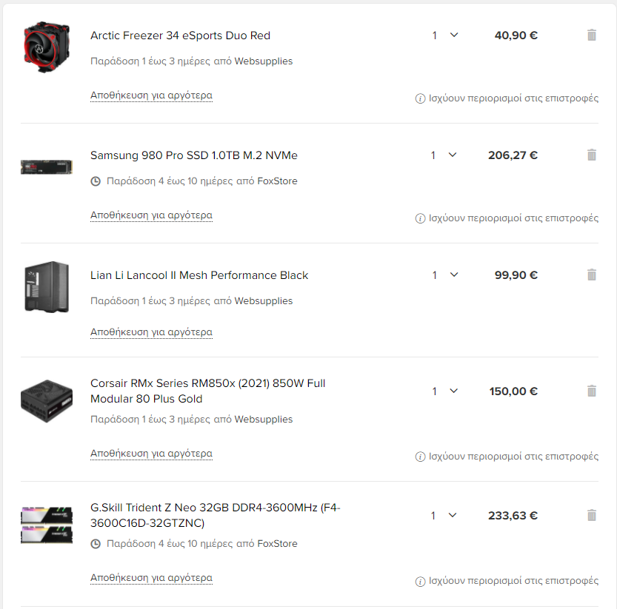The image size is (617, 609).
Task: Click the G.Skill Trident Z Neo RAM image
Action: (x=47, y=525)
